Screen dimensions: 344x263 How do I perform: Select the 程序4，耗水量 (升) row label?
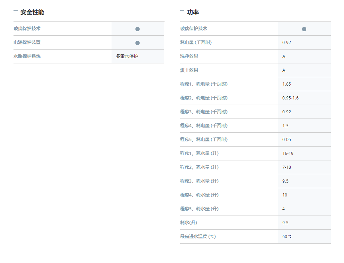tap(200, 195)
